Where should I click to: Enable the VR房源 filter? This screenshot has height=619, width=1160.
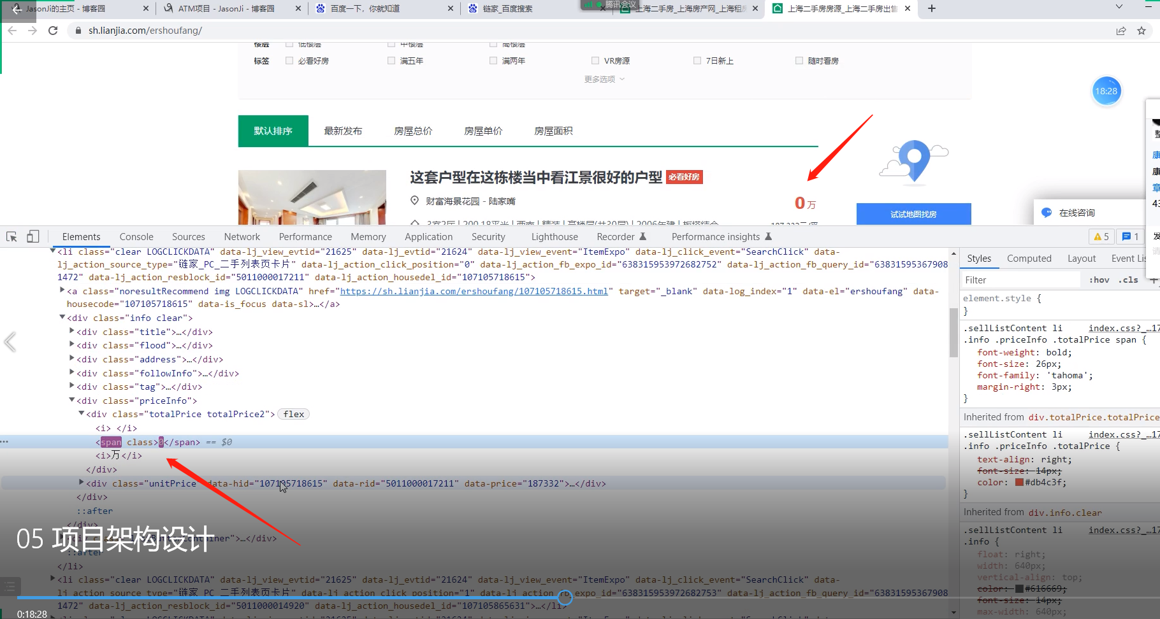(595, 60)
